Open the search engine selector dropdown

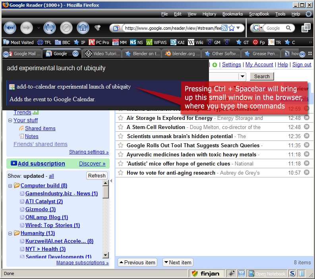click(261, 28)
